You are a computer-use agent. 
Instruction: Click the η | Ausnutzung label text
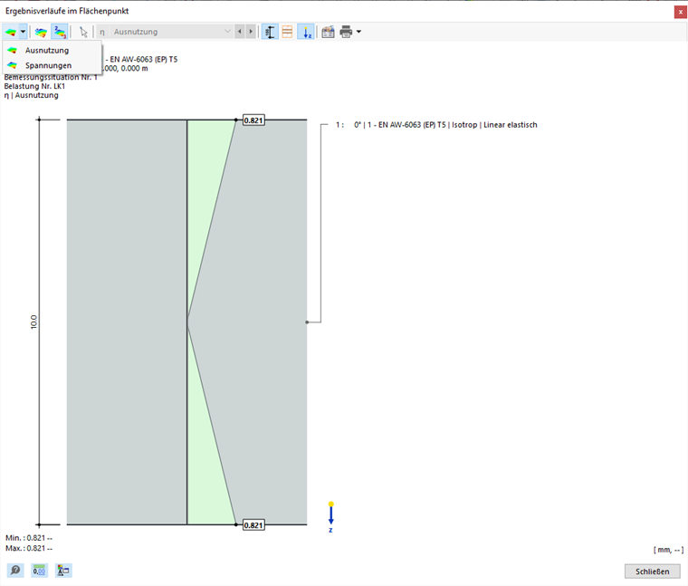pos(31,95)
